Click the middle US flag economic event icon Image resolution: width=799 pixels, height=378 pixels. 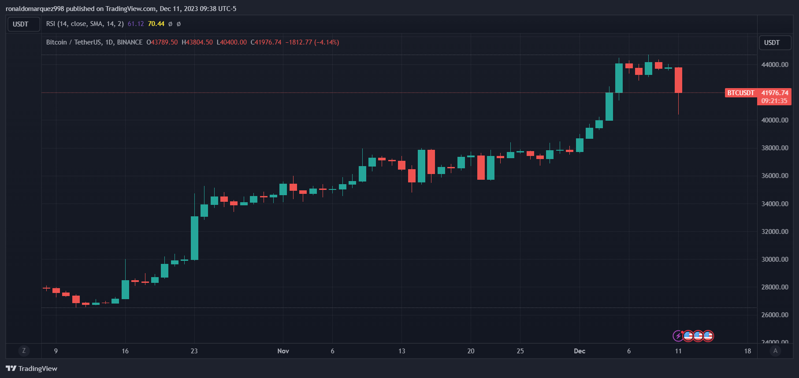[x=698, y=336]
